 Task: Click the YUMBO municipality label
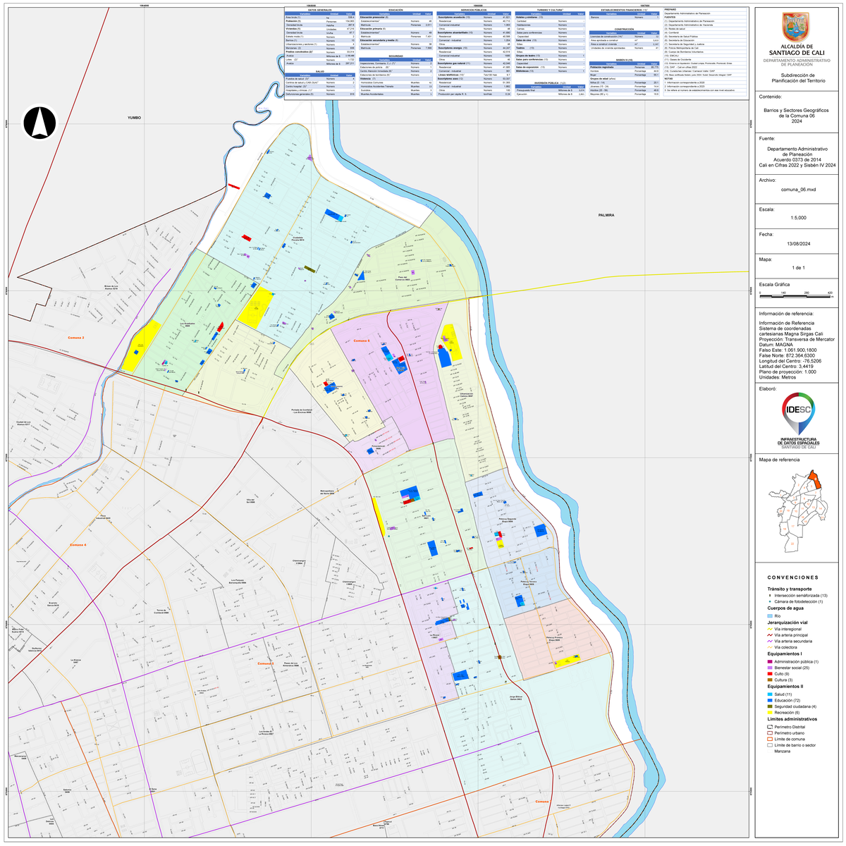(135, 118)
